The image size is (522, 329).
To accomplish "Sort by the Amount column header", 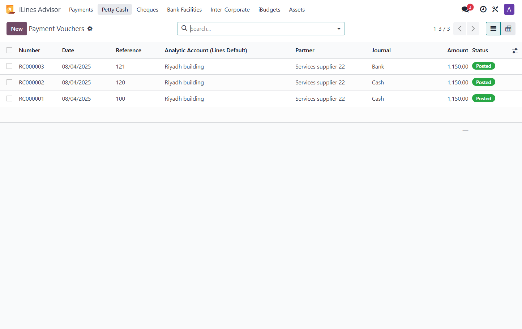I will pos(458,50).
